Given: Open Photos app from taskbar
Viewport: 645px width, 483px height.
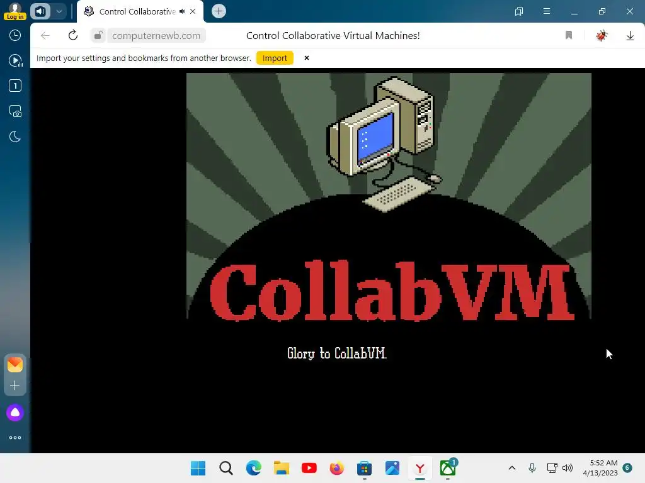Looking at the screenshot, I should coord(392,468).
